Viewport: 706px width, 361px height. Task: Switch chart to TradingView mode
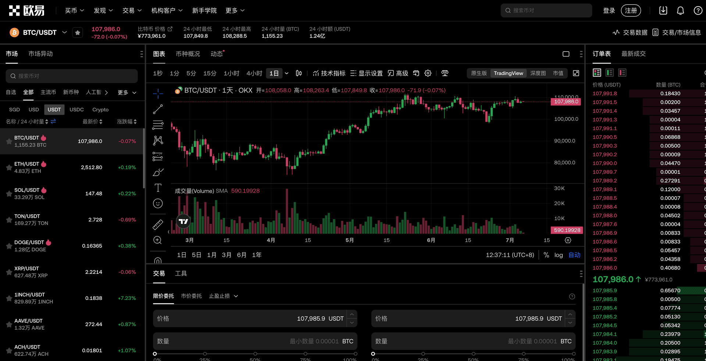click(x=508, y=73)
